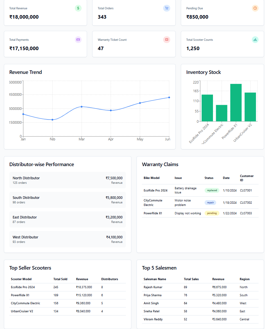Image resolution: width=265 pixels, height=329 pixels.
Task: Click the shopping cart icon on Total Orders
Action: click(x=166, y=8)
